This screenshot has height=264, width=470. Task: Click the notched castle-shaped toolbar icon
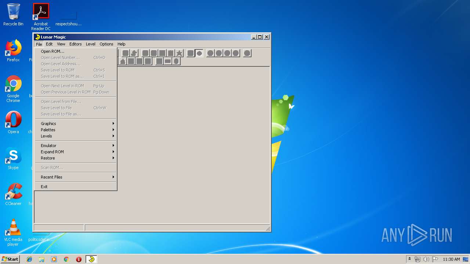[171, 53]
